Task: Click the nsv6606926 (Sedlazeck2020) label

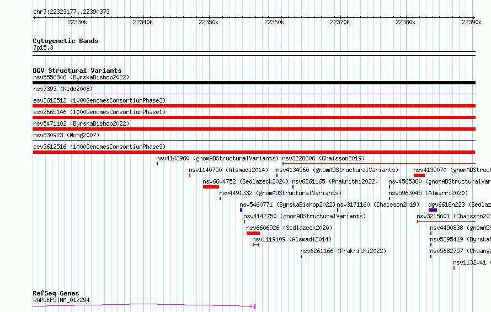Action: (289, 228)
